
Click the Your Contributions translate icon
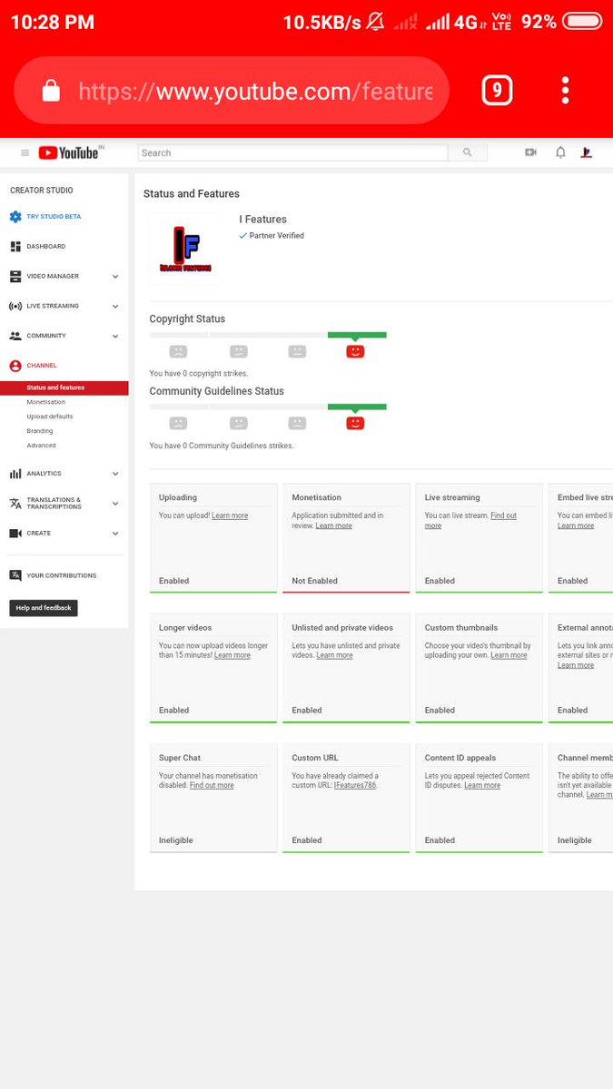click(15, 575)
